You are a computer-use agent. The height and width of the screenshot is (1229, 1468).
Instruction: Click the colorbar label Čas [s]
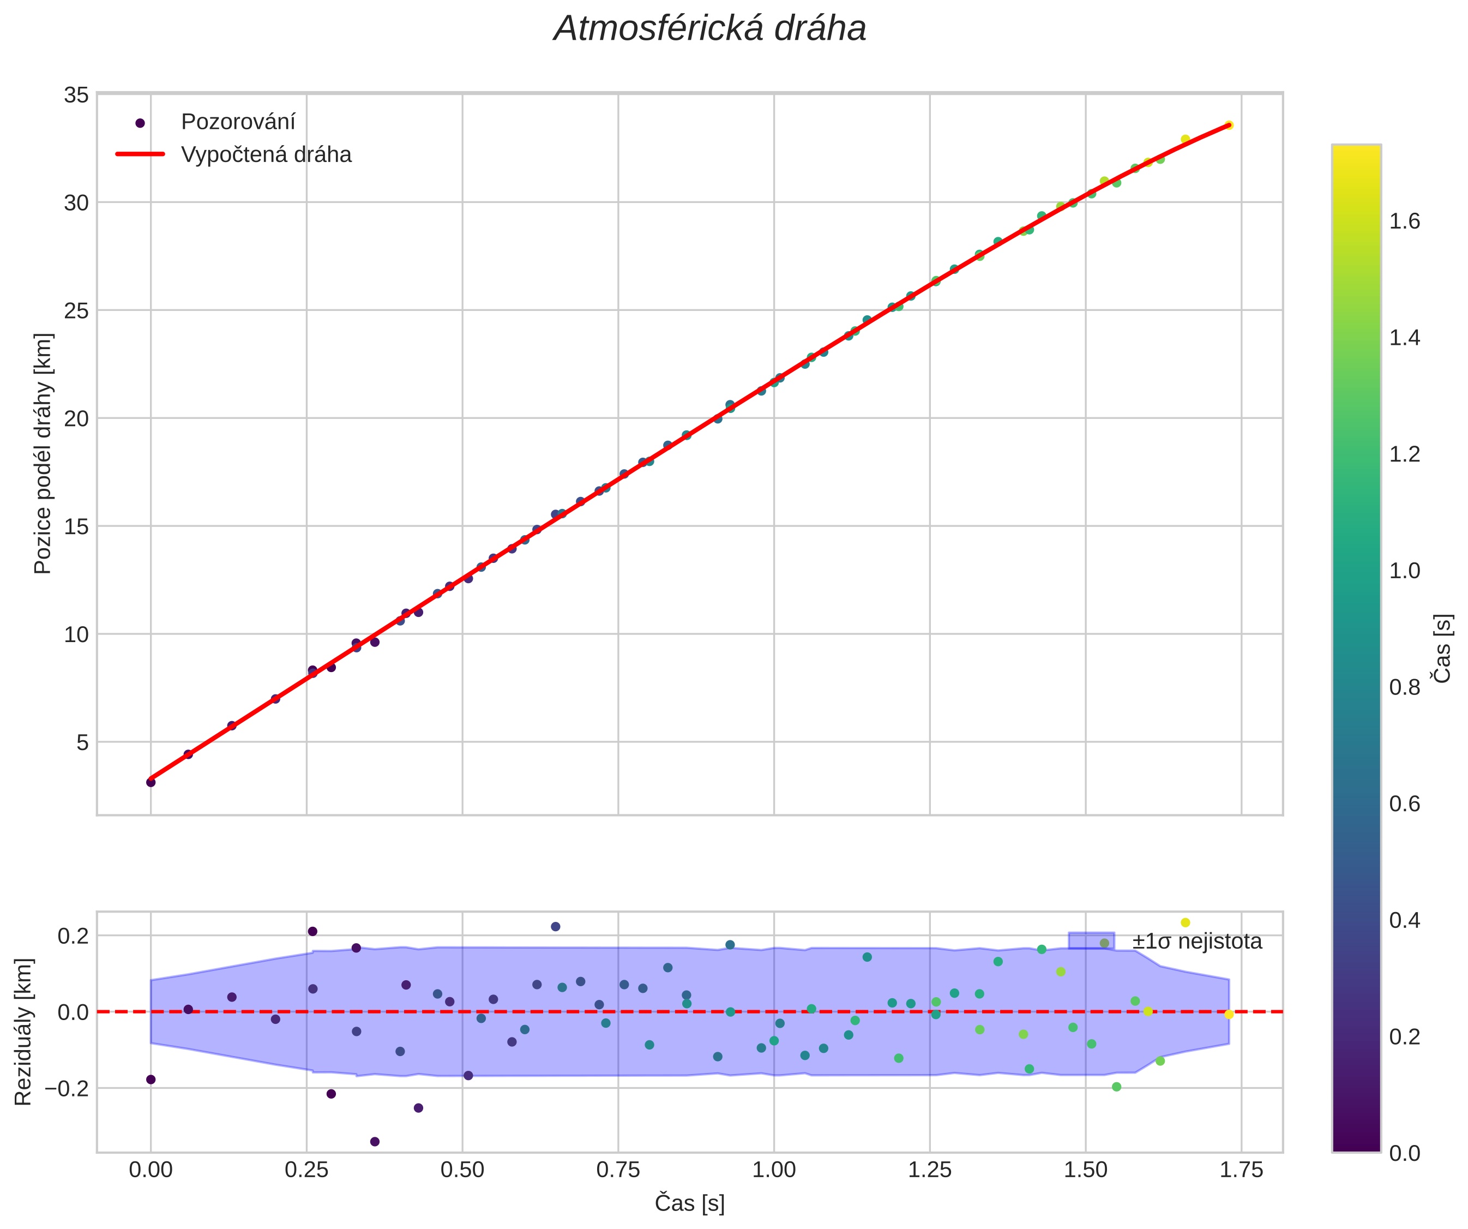pos(1443,649)
